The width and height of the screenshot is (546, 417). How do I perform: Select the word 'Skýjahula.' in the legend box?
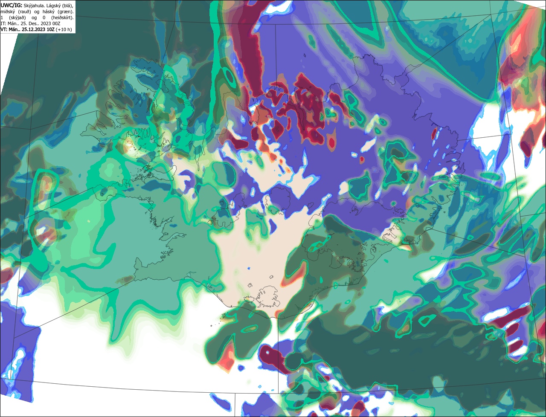[34, 6]
